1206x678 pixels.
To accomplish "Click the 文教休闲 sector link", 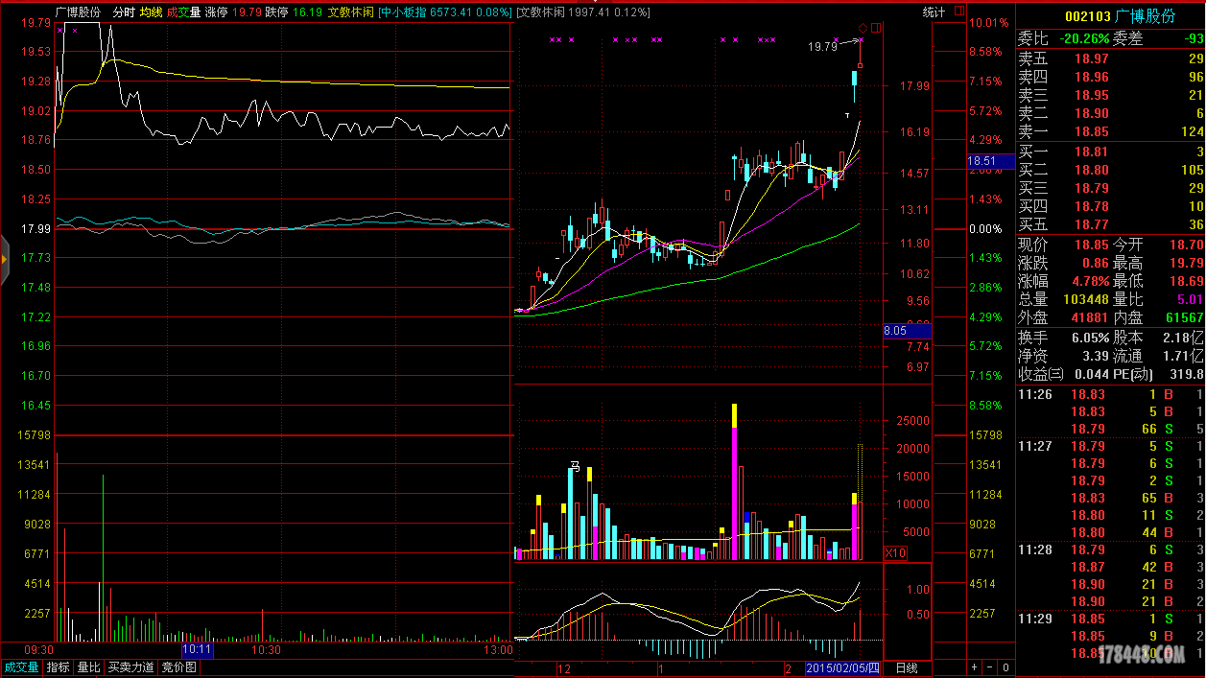I will (x=350, y=12).
